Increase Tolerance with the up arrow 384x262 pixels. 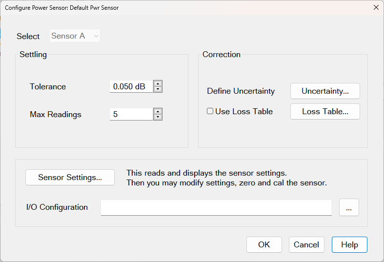click(158, 83)
